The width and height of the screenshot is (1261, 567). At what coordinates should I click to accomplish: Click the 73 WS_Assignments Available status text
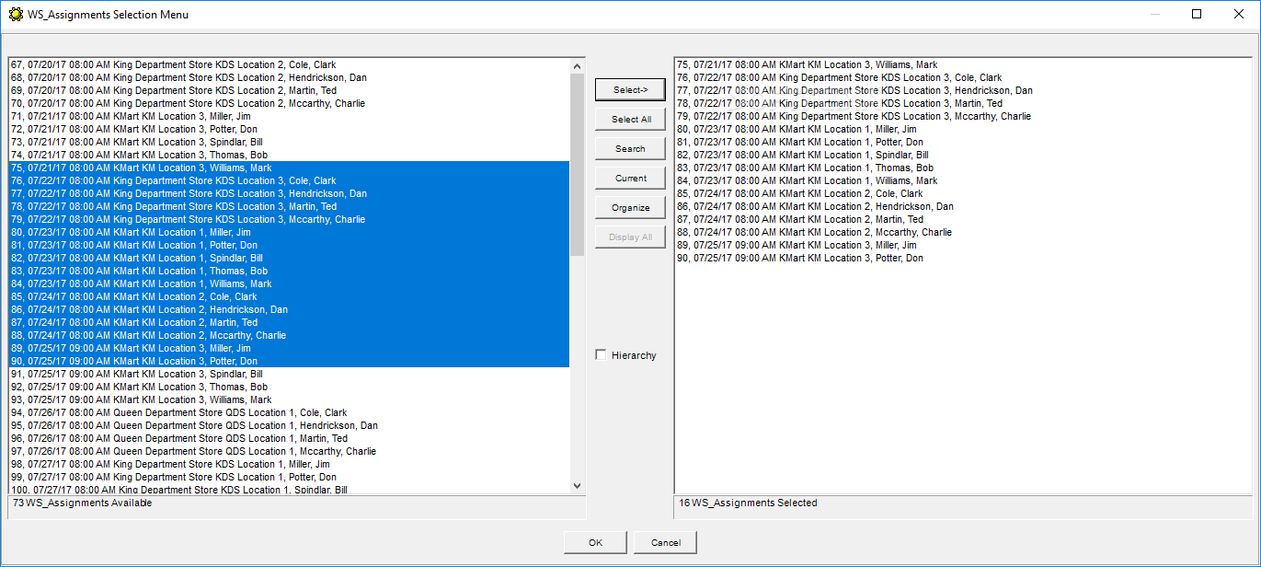[82, 503]
